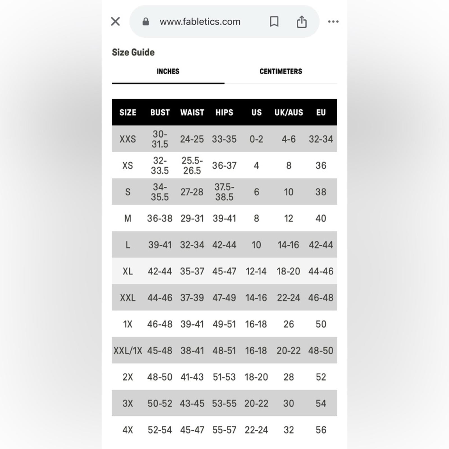Click the HIPS column header
Screen dimensions: 449x449
[x=224, y=112]
